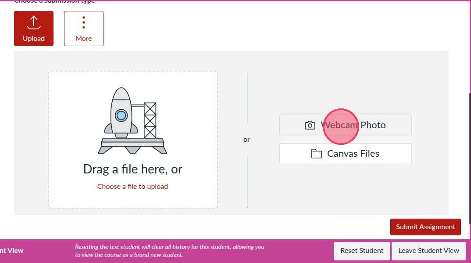This screenshot has width=471, height=263.
Task: Click the camera icon for Webcam Photo
Action: tap(310, 125)
